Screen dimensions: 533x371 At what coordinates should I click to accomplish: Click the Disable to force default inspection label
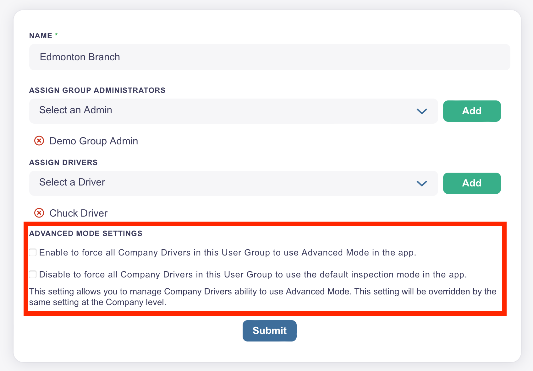tap(253, 275)
